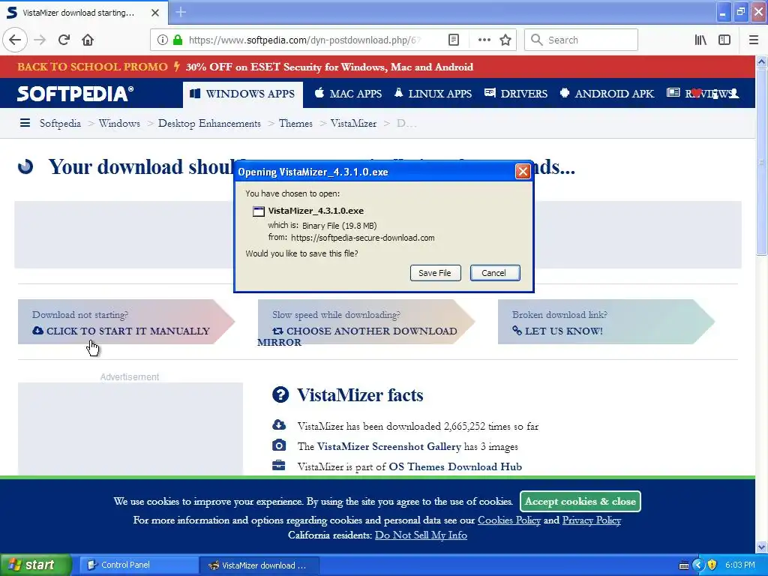Open page actions three-dots menu
The height and width of the screenshot is (576, 768).
[x=484, y=40]
